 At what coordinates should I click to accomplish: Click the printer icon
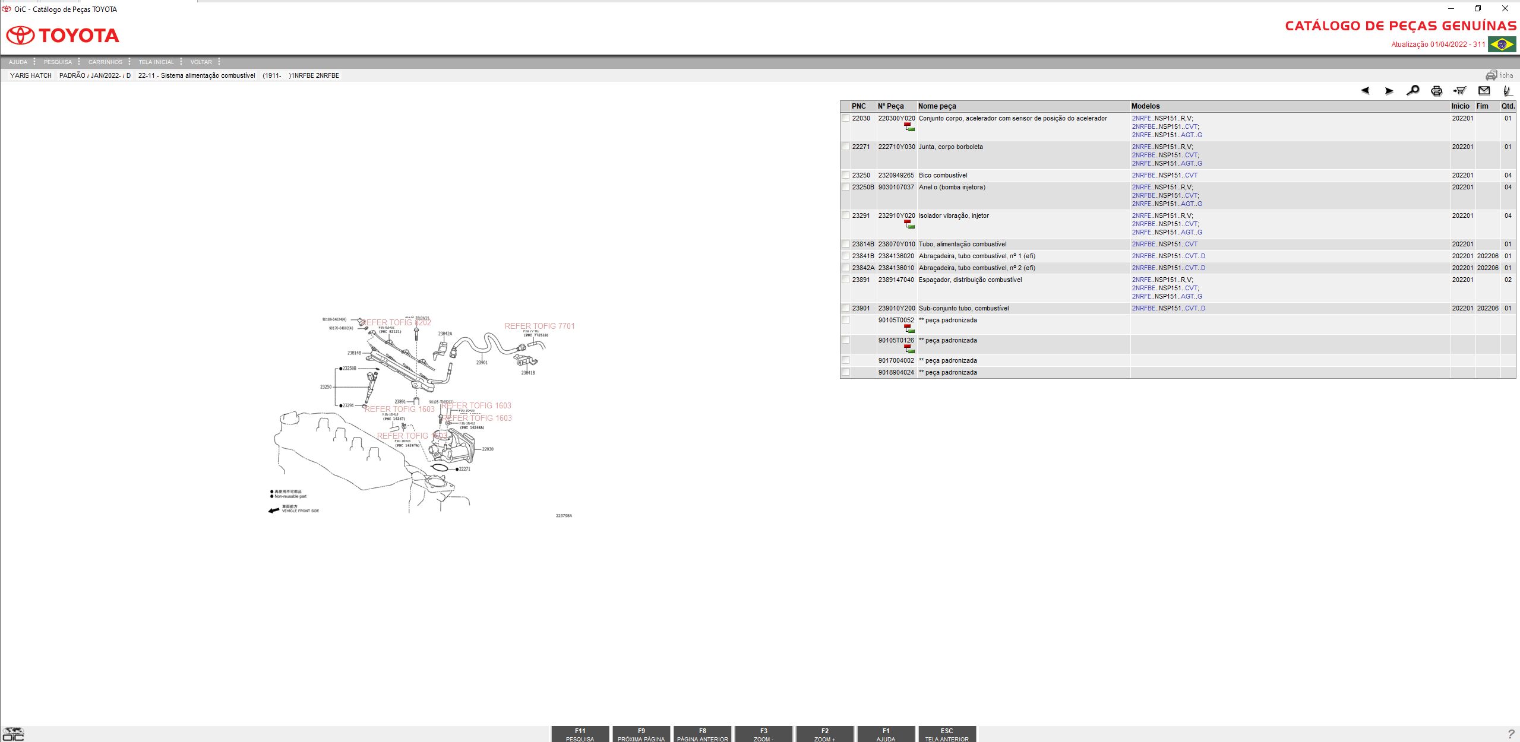[1436, 91]
